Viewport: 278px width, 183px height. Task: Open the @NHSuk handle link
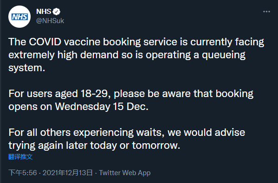50,21
